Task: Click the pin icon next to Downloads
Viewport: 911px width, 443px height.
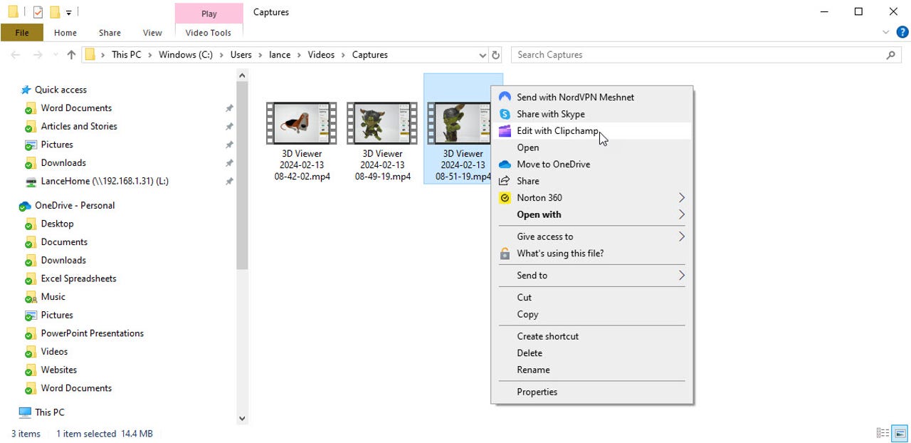Action: coord(229,163)
